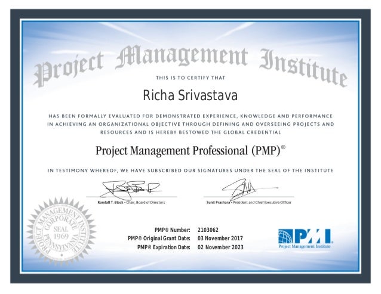Click the PMP number value 2103062

point(208,230)
